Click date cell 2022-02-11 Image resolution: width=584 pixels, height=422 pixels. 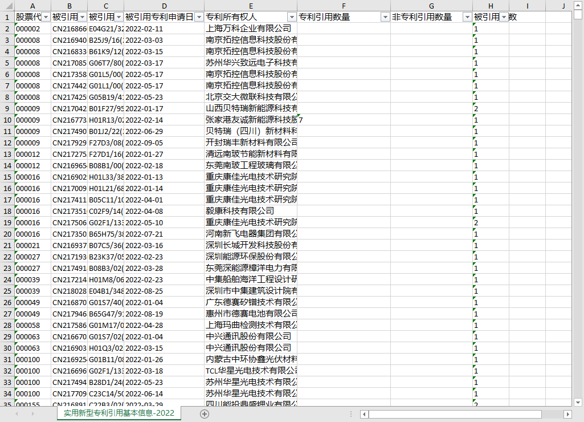[164, 29]
